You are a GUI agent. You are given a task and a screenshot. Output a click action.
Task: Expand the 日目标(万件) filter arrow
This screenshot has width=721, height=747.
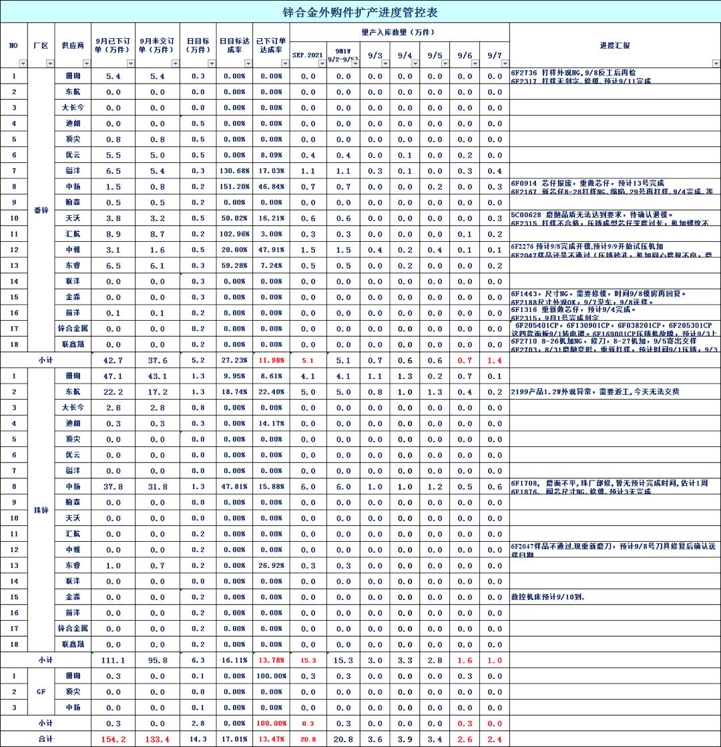click(211, 63)
